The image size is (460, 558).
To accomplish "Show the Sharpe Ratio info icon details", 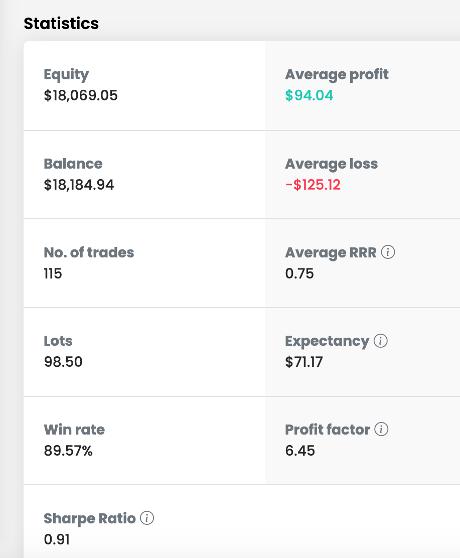I will [x=147, y=518].
